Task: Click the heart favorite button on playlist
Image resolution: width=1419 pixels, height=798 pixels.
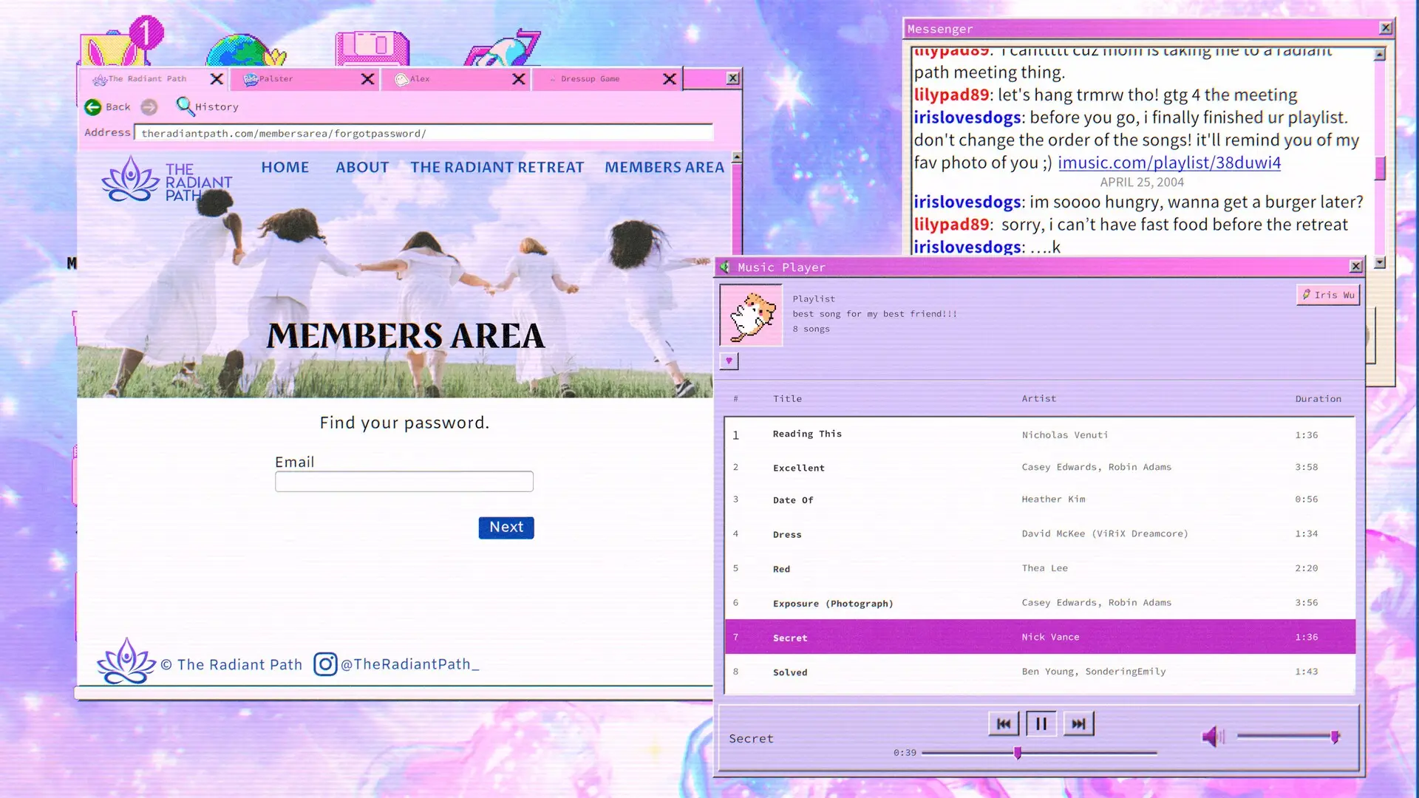Action: tap(729, 361)
